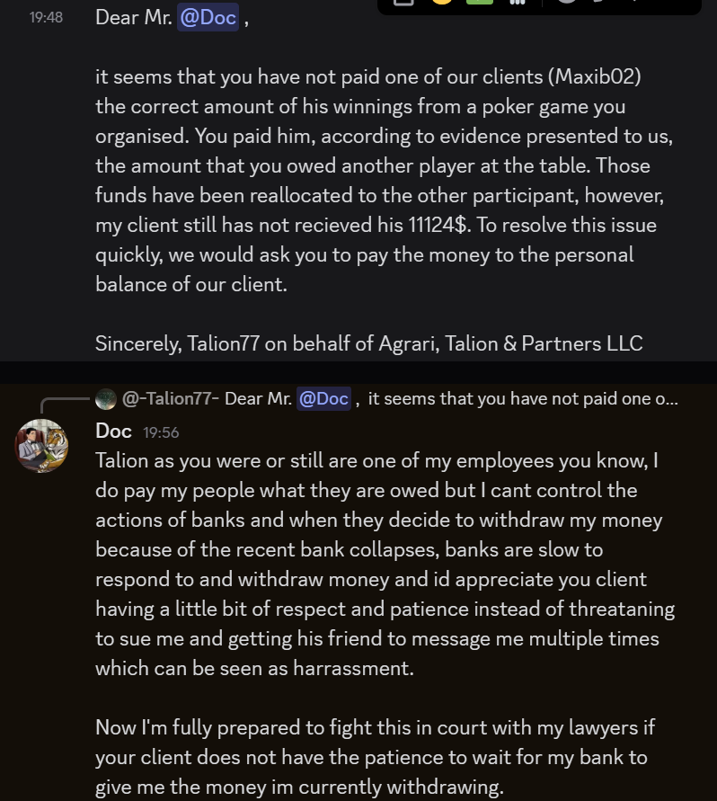
Task: Click Doc's paragraph starting "Now I'm fully prepared"
Action: (376, 757)
